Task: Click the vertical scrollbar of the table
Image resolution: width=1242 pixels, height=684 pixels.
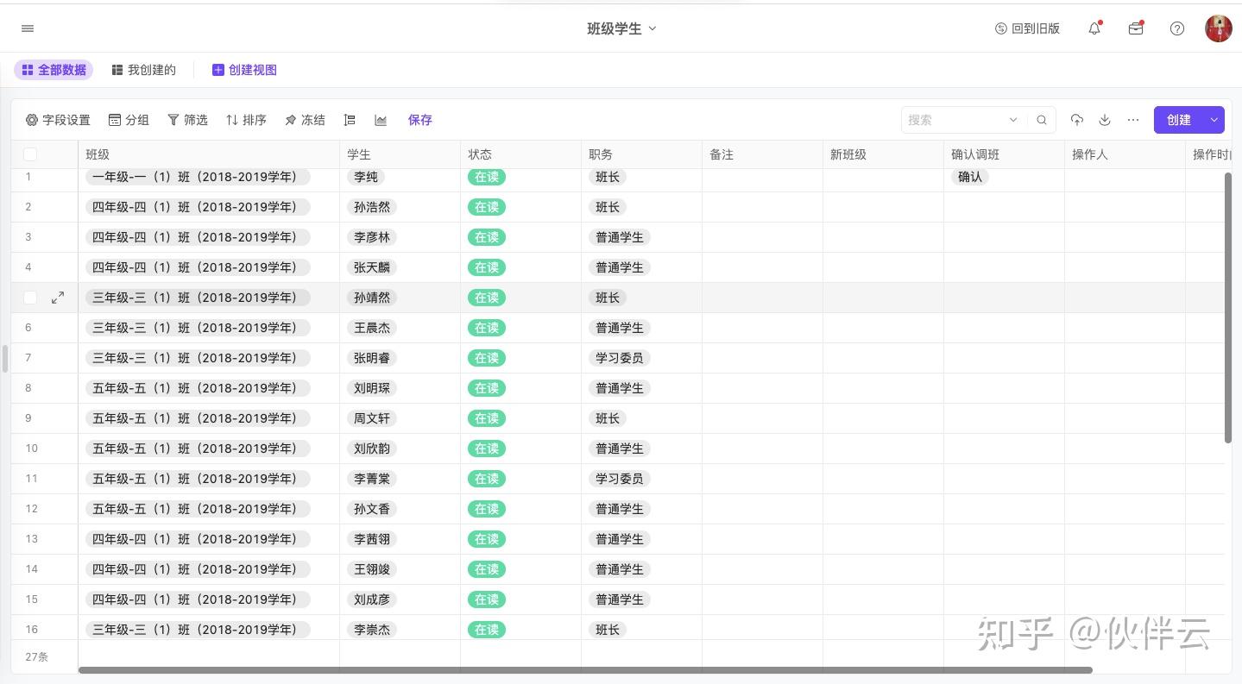Action: click(x=1228, y=308)
